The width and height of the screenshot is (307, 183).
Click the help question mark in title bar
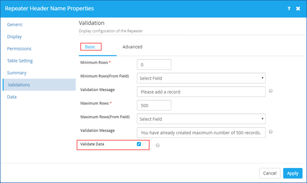click(289, 9)
